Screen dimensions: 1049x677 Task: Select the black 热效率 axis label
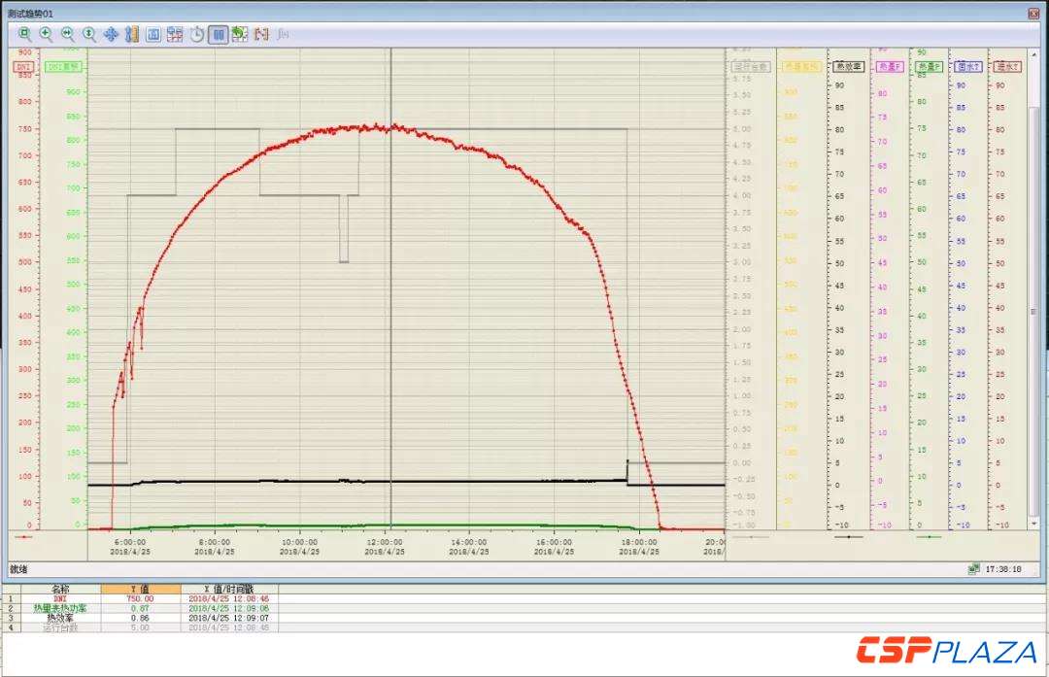(x=849, y=67)
